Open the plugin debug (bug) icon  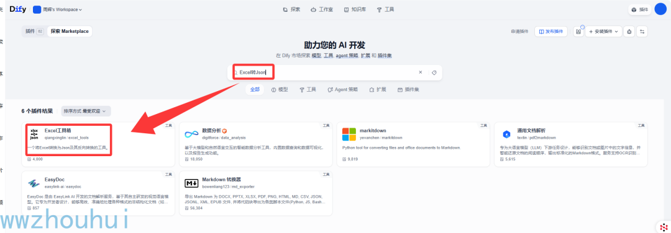[629, 32]
